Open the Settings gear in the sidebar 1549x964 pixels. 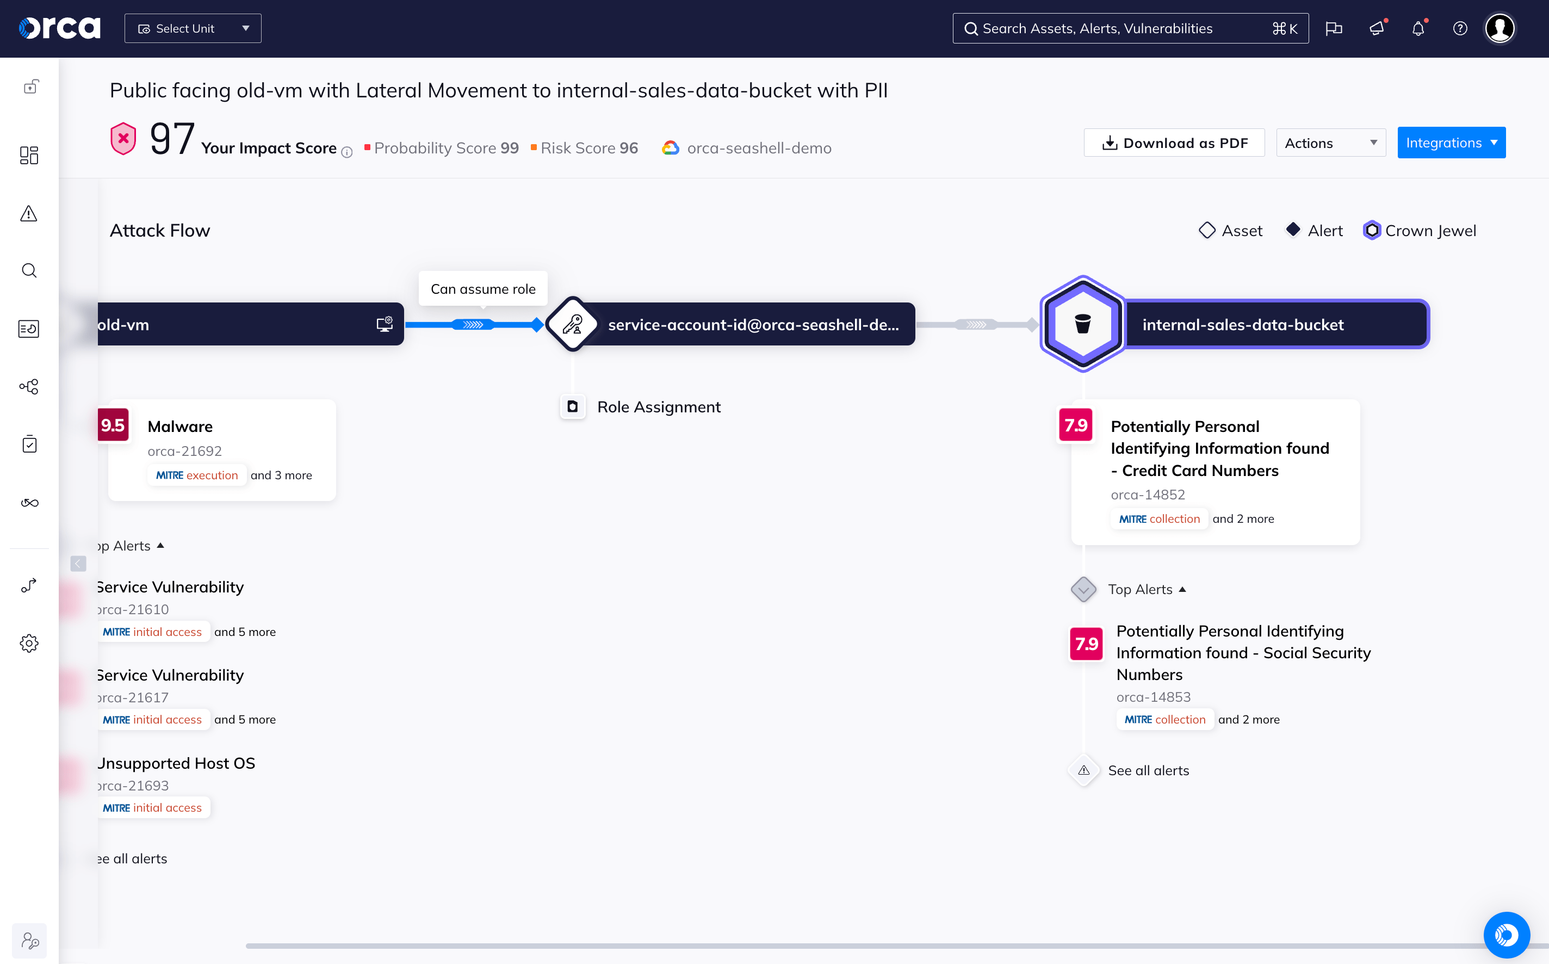click(29, 642)
